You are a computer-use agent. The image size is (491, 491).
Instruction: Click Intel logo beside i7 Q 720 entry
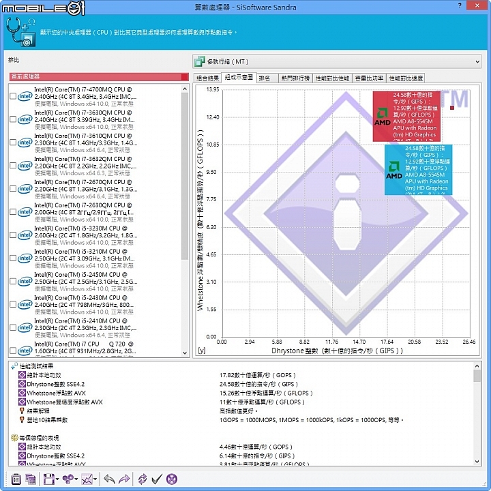click(x=25, y=351)
